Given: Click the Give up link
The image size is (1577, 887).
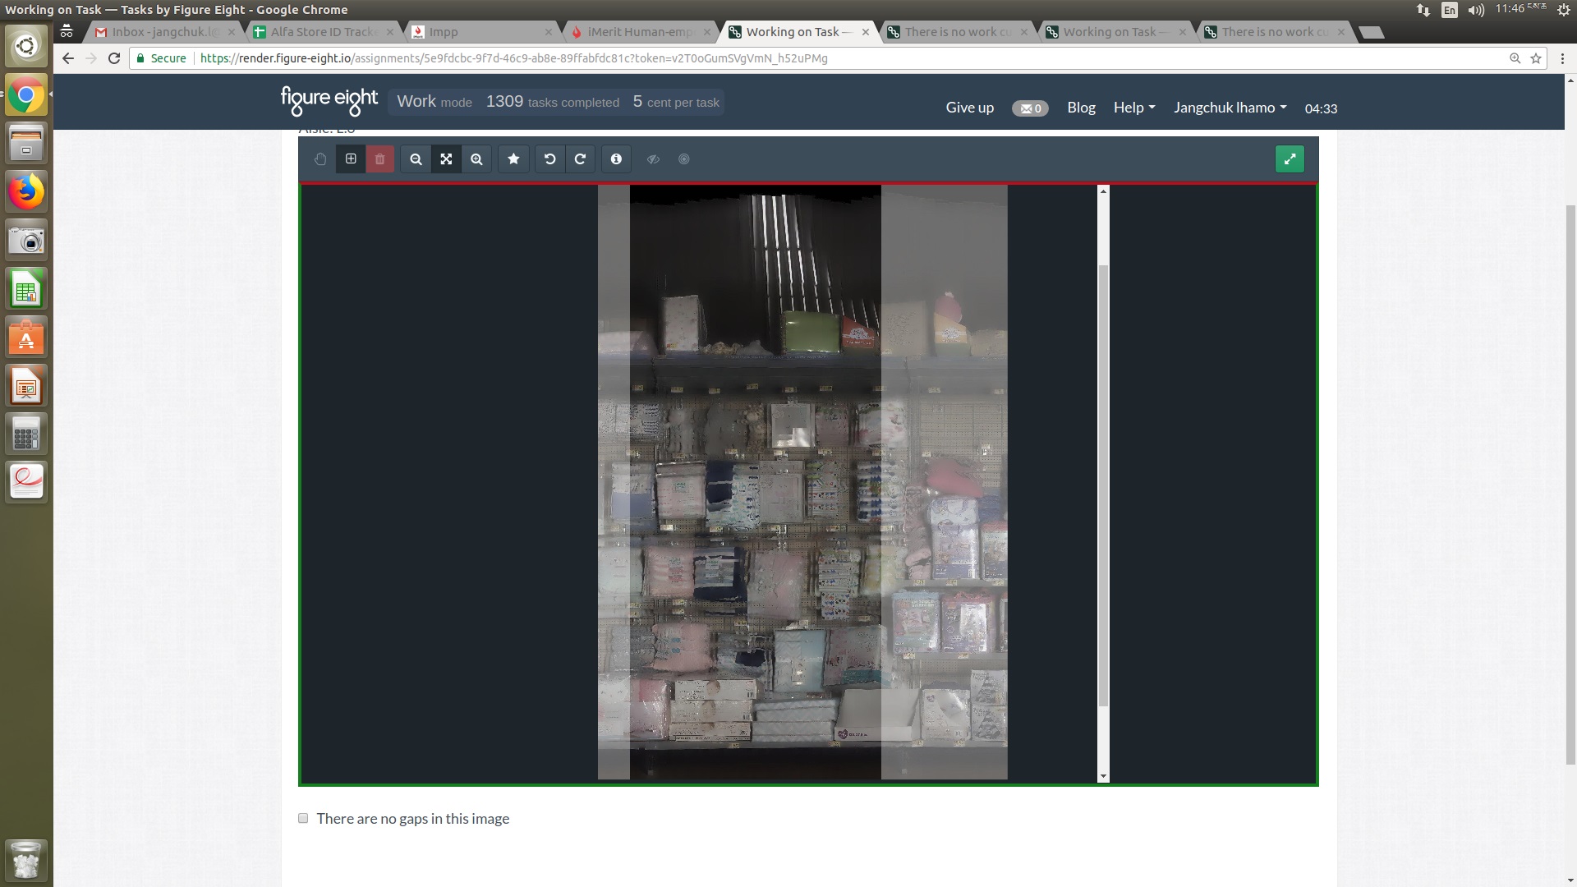Looking at the screenshot, I should point(969,108).
